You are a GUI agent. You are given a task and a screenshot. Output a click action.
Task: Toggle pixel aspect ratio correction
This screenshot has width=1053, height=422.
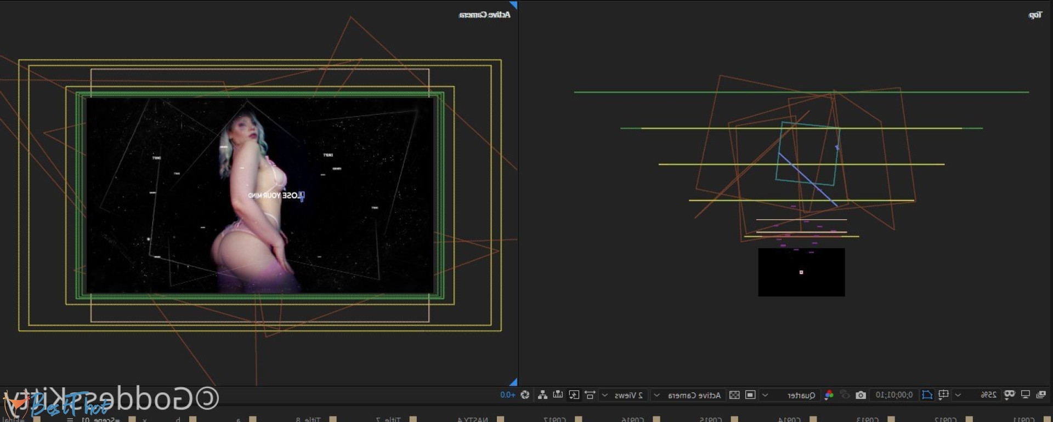tap(590, 395)
